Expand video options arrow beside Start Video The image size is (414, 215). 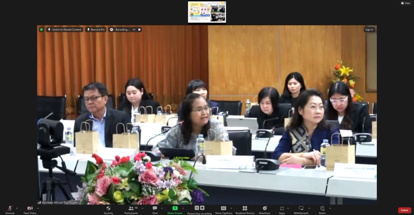[x=38, y=209]
